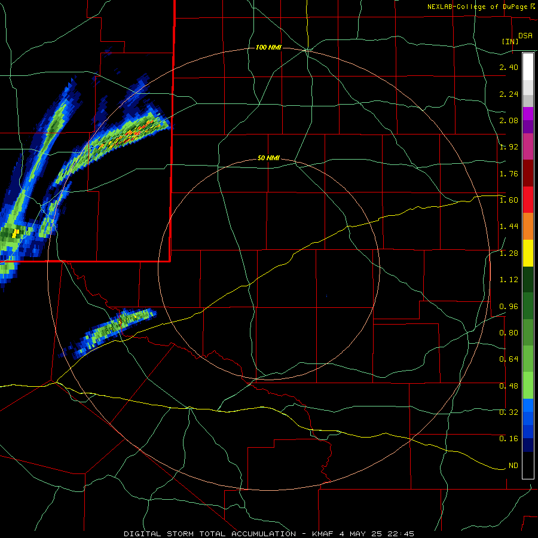Click the 100 NMI range ring label
This screenshot has height=538, width=538.
[268, 47]
